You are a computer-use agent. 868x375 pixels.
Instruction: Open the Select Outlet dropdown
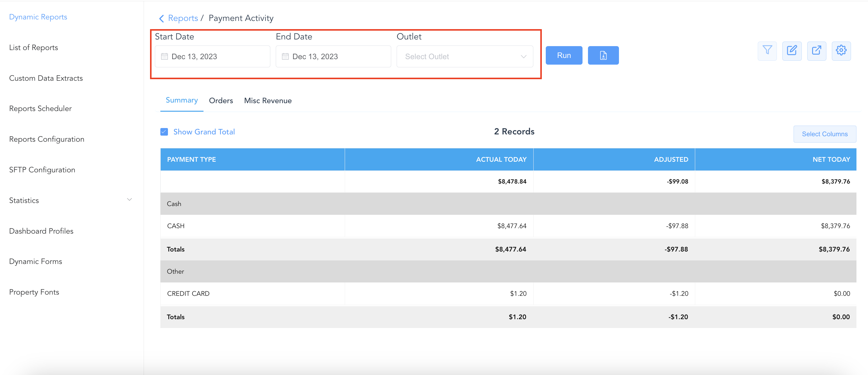(465, 56)
